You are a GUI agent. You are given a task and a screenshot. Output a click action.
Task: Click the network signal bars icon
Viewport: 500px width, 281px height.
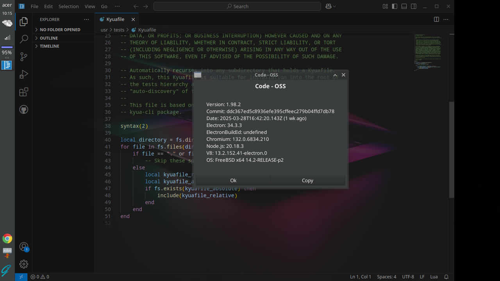point(7,37)
